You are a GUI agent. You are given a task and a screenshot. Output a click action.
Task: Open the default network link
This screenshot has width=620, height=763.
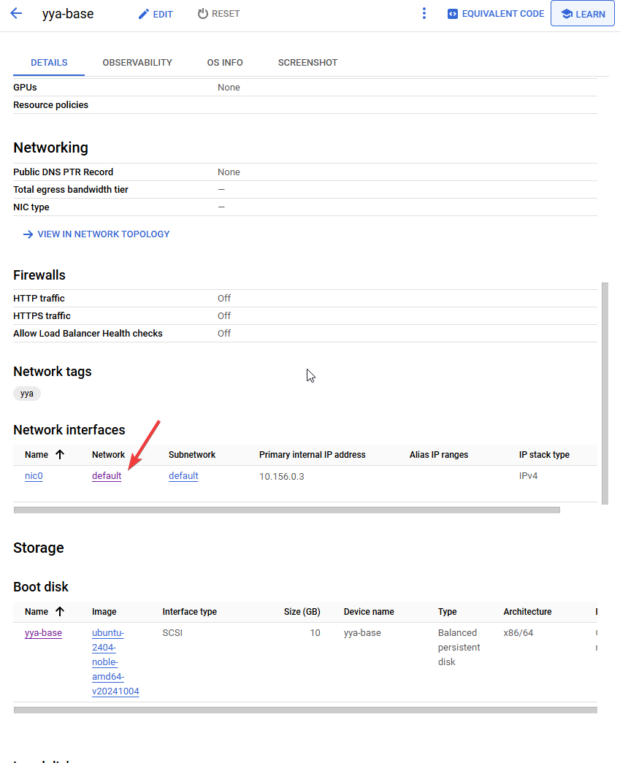pyautogui.click(x=107, y=476)
